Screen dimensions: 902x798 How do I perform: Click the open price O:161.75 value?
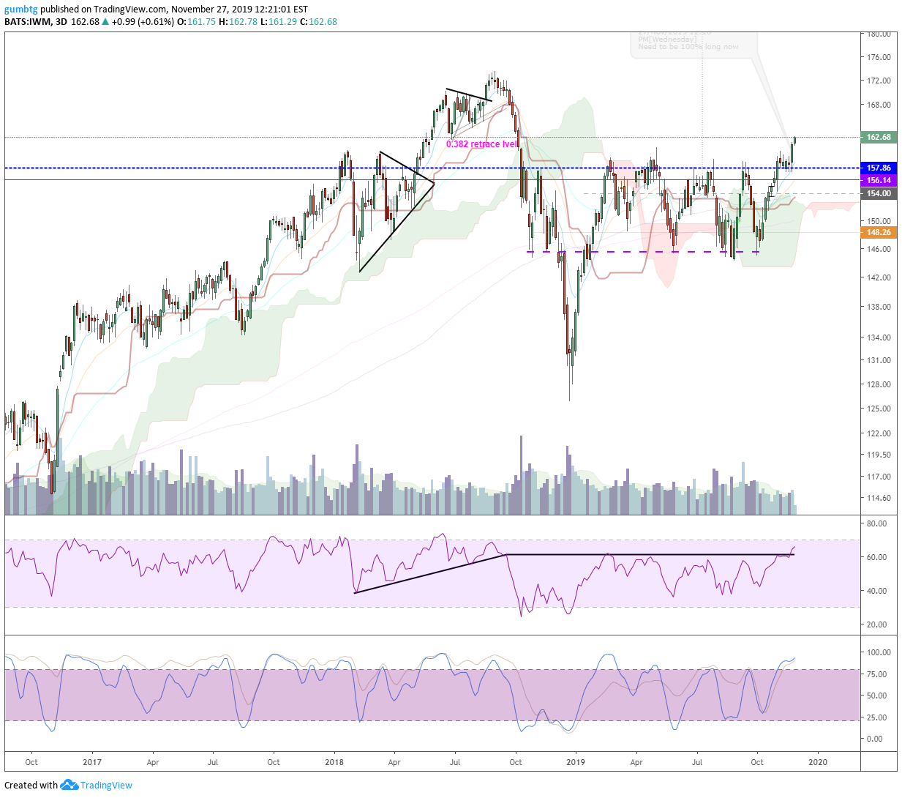(x=198, y=22)
